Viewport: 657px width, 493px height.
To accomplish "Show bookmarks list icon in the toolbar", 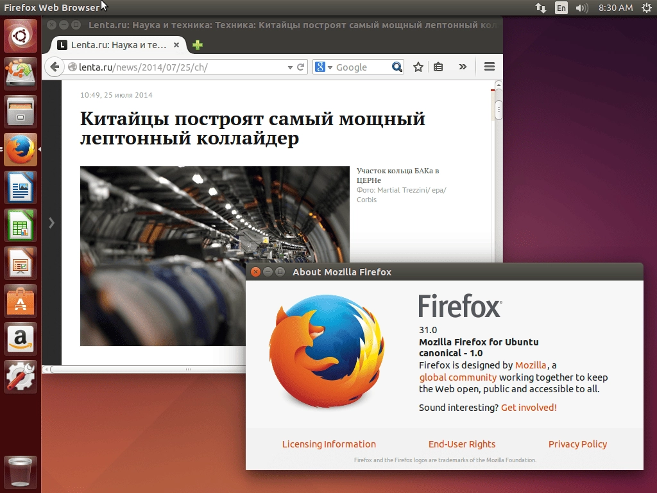I will point(438,67).
